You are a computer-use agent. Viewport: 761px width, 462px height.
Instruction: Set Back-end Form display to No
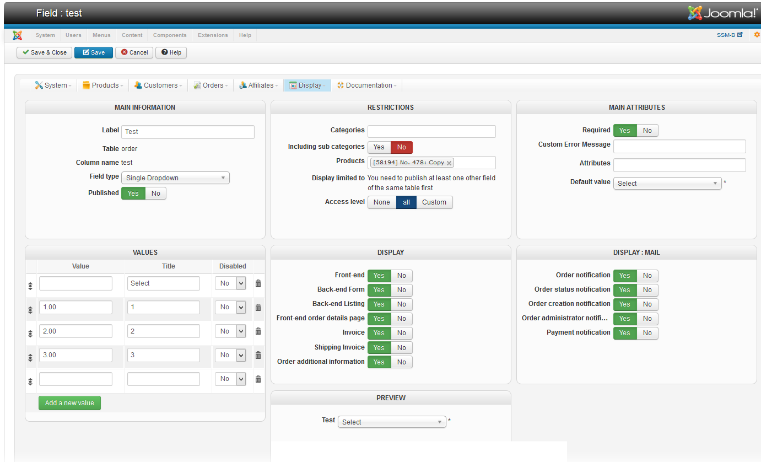click(x=402, y=290)
